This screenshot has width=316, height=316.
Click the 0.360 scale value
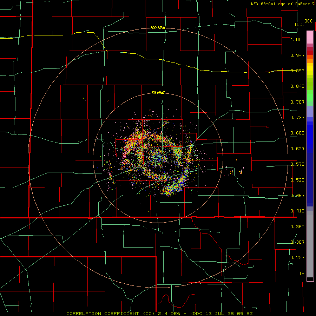coord(297,227)
